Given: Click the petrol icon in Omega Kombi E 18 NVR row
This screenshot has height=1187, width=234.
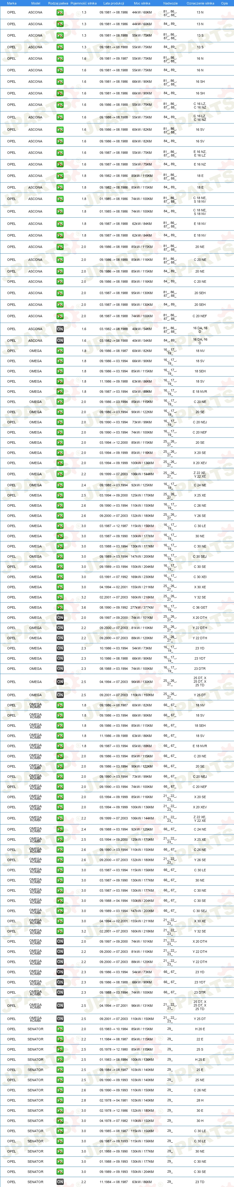Looking at the screenshot, I should (60, 746).
